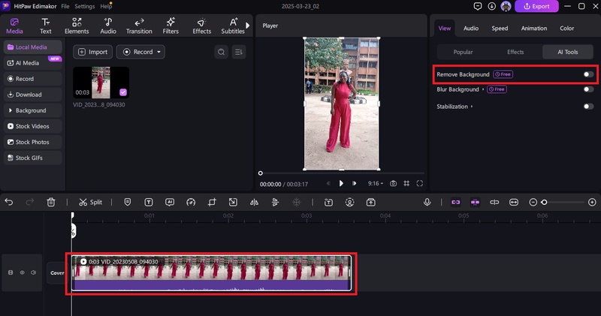Image resolution: width=601 pixels, height=316 pixels.
Task: Enter fullscreen preview
Action: pyautogui.click(x=420, y=183)
